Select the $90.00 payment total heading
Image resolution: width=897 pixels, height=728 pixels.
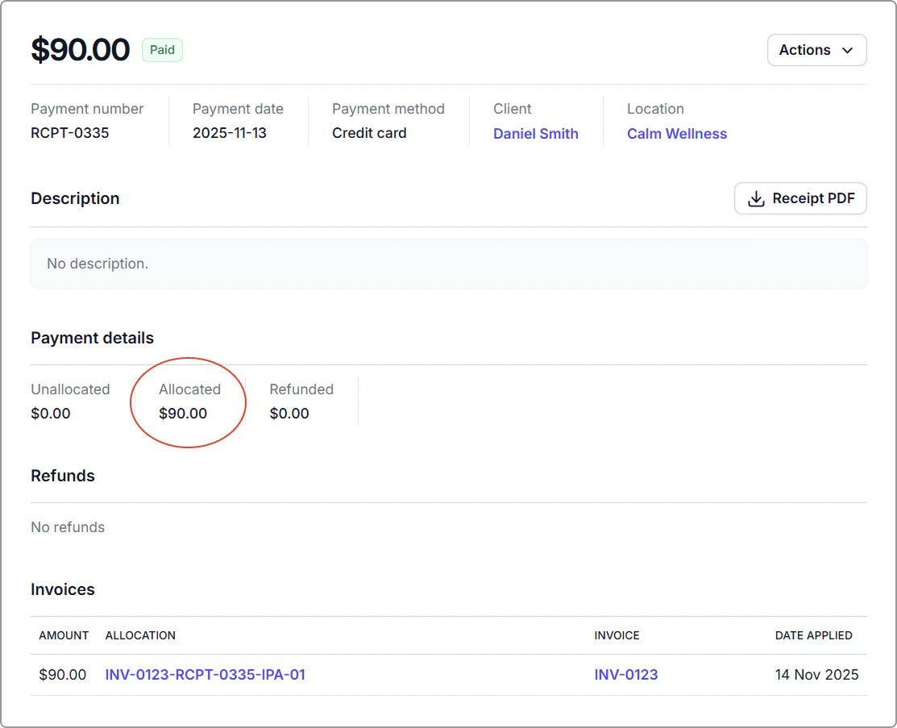coord(80,49)
